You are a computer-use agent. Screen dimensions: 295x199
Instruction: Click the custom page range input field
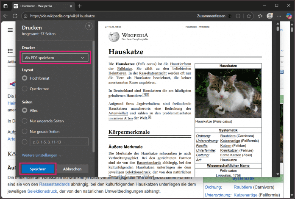pyautogui.click(x=59, y=142)
